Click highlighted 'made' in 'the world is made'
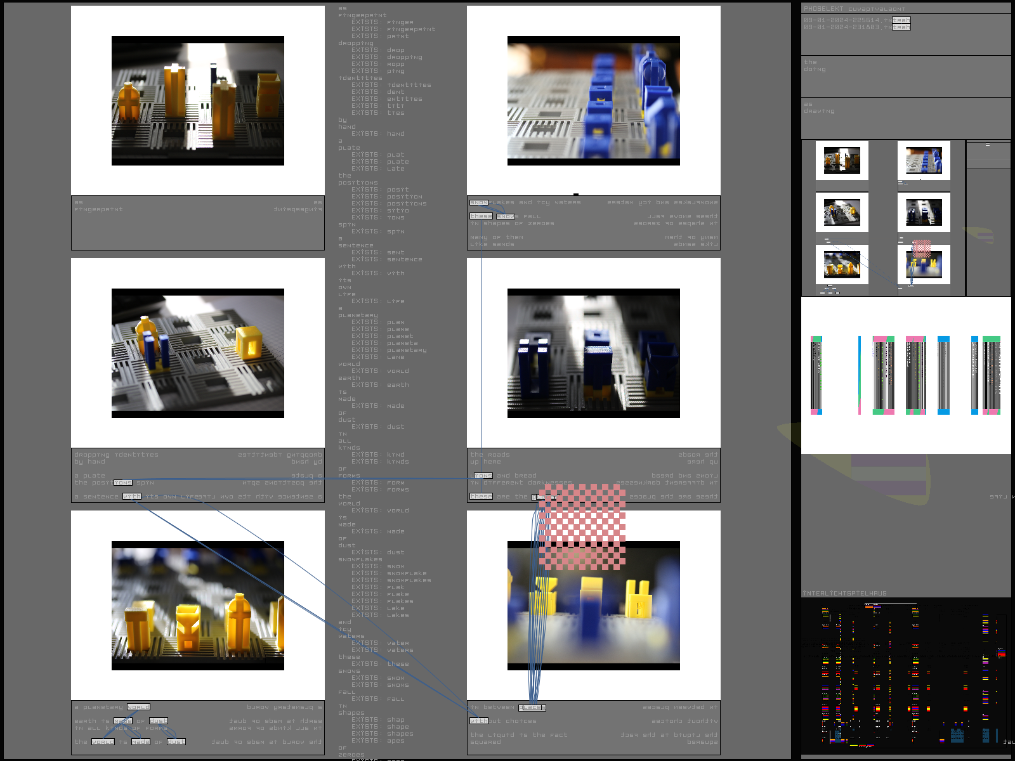The height and width of the screenshot is (761, 1015). (x=141, y=742)
